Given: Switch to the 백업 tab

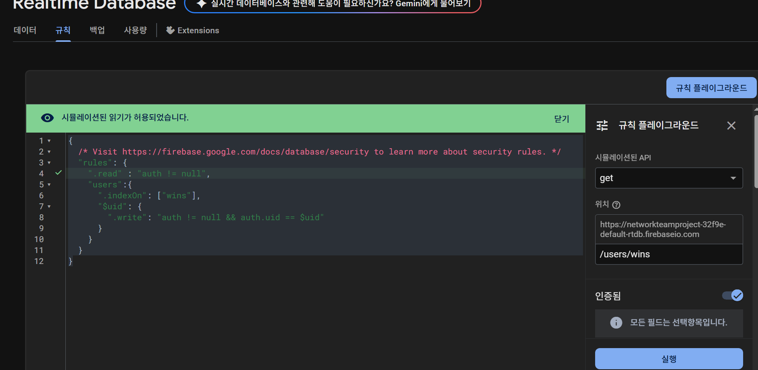Looking at the screenshot, I should 97,31.
